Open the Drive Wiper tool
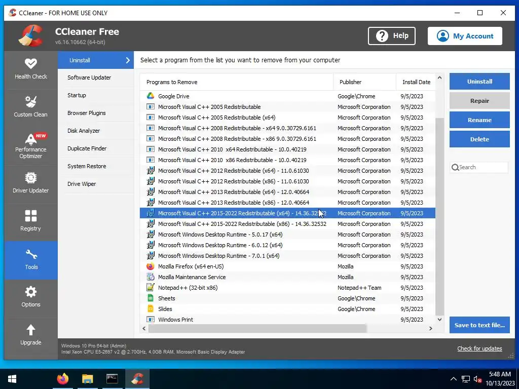 96,184
